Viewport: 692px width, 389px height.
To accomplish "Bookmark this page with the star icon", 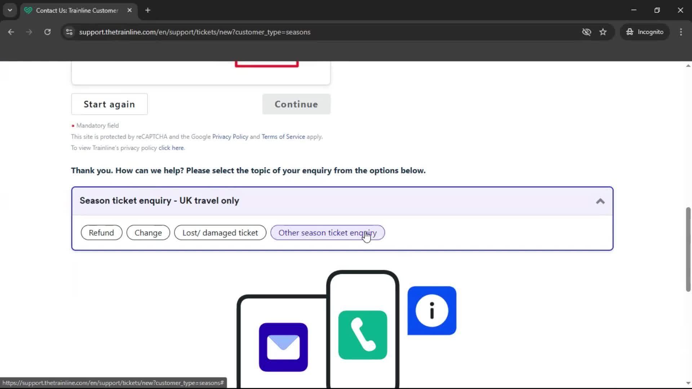I will (x=603, y=32).
